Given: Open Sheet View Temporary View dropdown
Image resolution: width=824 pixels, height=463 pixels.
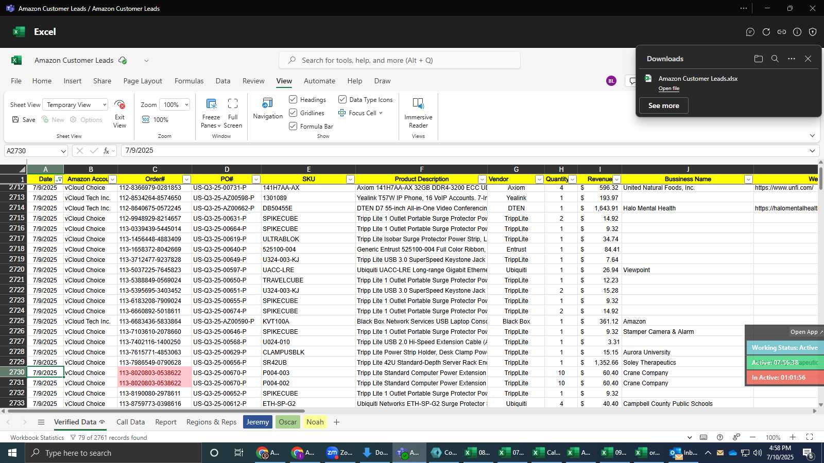Looking at the screenshot, I should coord(75,104).
